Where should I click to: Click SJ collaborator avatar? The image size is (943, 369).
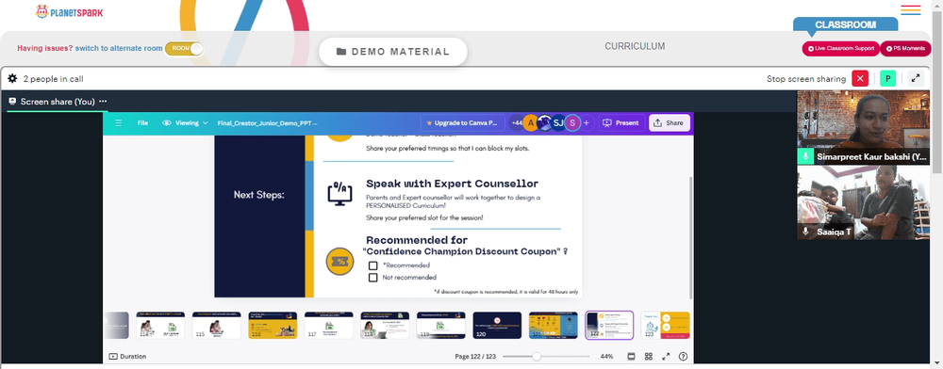pyautogui.click(x=558, y=123)
